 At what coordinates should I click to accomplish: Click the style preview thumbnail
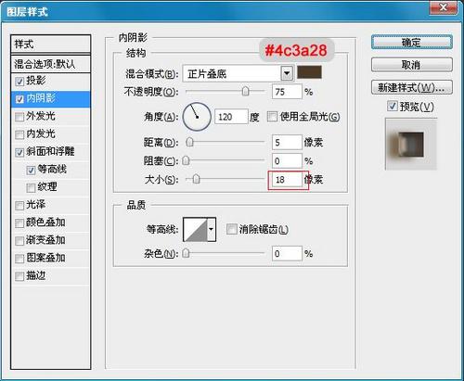(411, 144)
